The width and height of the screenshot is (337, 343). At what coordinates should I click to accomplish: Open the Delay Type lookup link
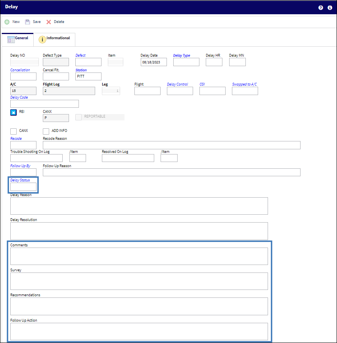click(182, 55)
